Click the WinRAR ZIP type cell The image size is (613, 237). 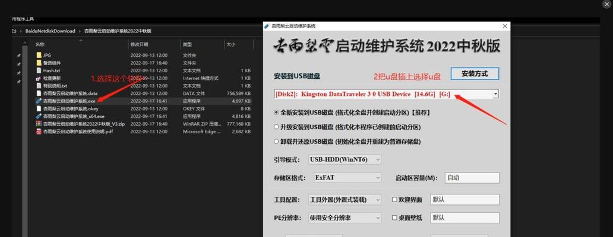(202, 124)
